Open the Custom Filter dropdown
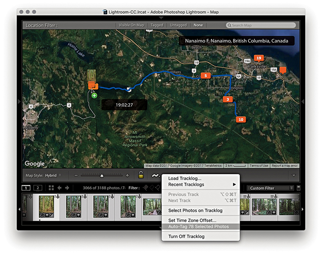 tap(270, 188)
